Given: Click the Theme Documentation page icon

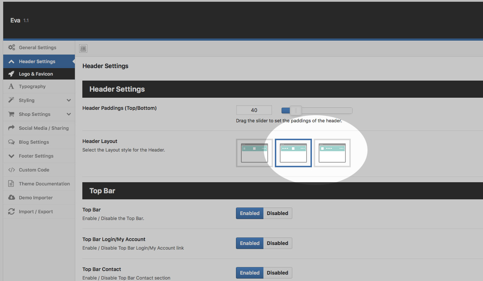Looking at the screenshot, I should point(11,184).
